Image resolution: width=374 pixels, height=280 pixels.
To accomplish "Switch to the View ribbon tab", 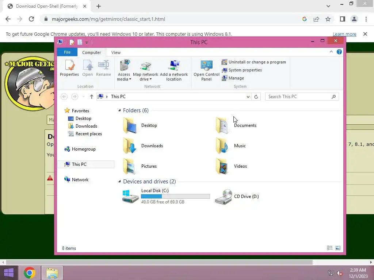I will click(x=116, y=52).
